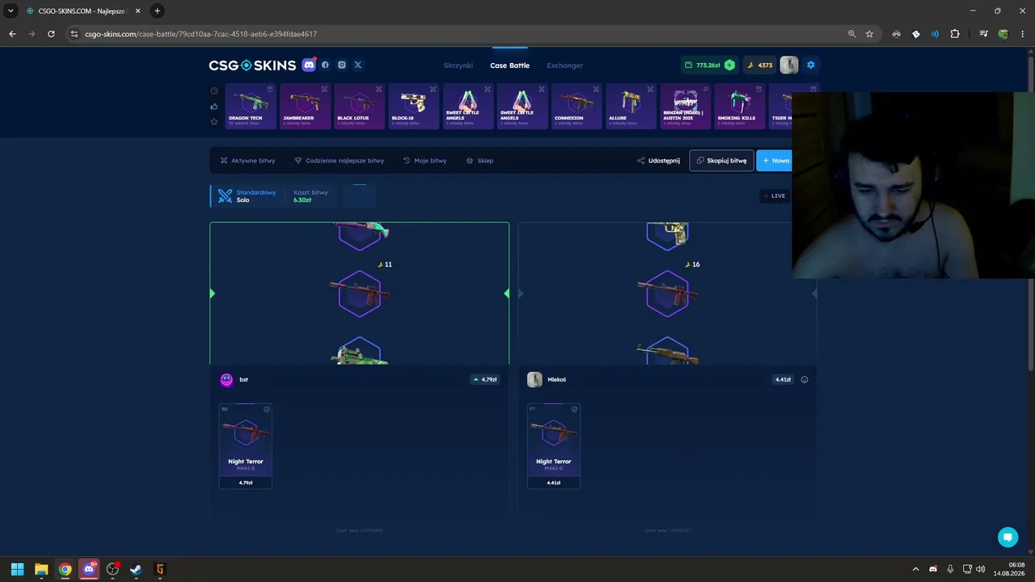1035x582 pixels.
Task: Open the Exchanger tab
Action: pos(564,65)
